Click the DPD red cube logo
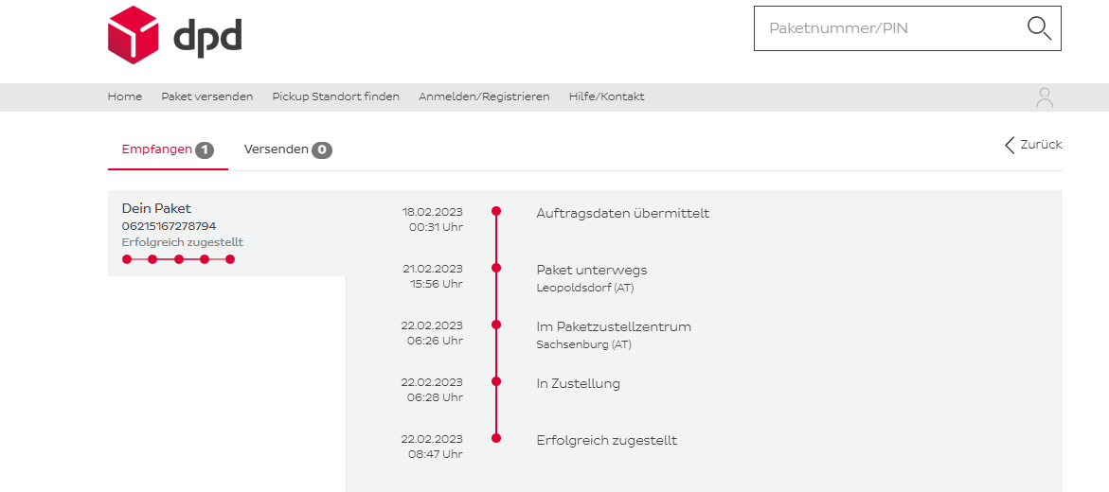 click(x=133, y=35)
